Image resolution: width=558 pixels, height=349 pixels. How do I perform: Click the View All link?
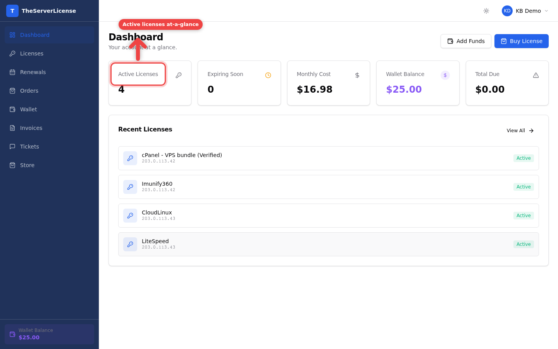pos(520,131)
